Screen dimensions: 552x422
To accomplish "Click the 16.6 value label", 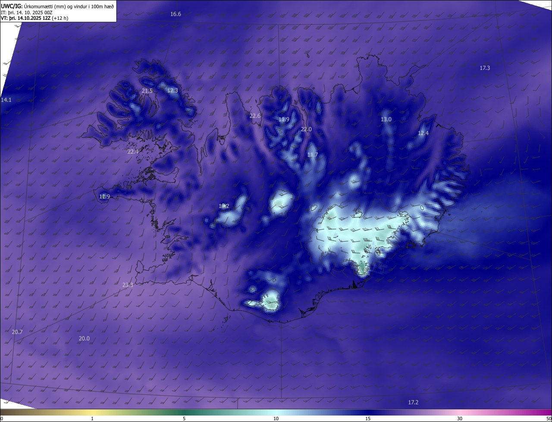I will (176, 14).
